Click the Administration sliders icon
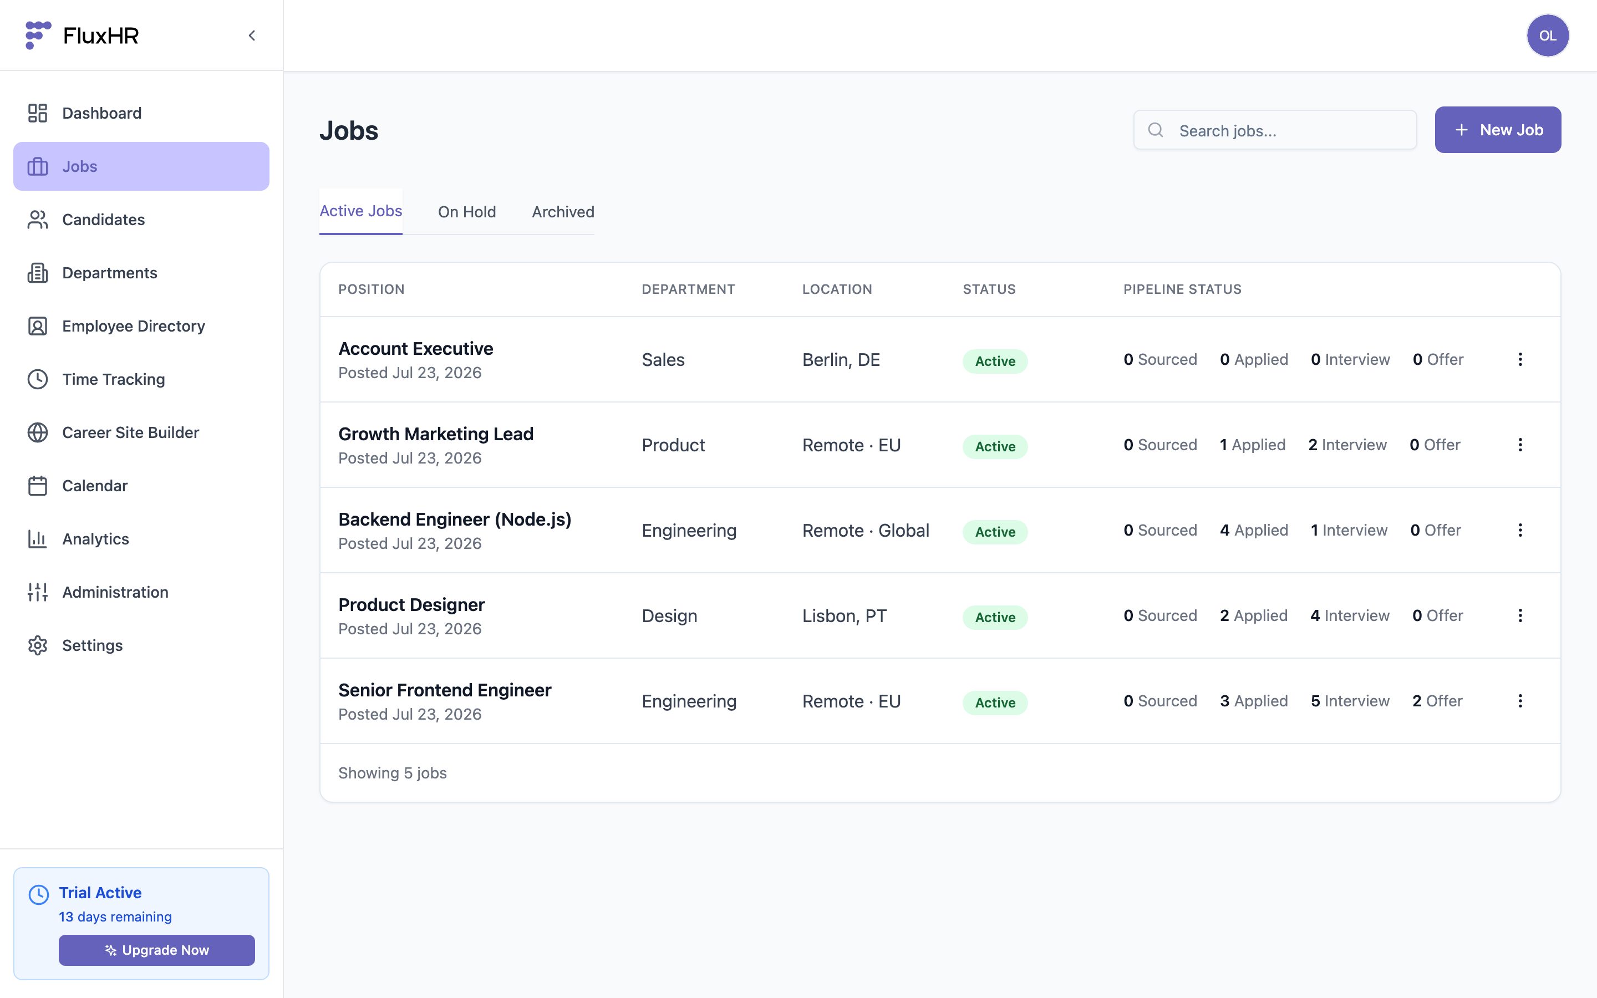The width and height of the screenshot is (1597, 998). coord(38,592)
